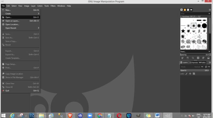Image resolution: width=213 pixels, height=118 pixels.
Task: Open Brave browser from the taskbar
Action: [x=70, y=115]
